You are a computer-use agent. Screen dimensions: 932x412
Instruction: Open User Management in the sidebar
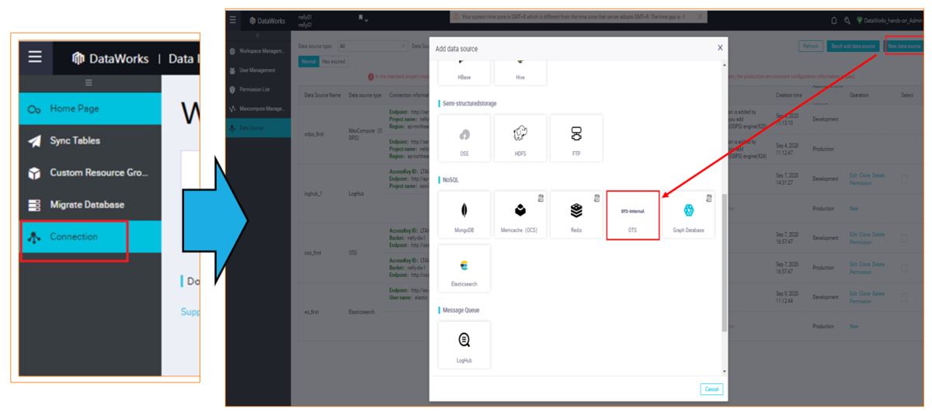click(x=258, y=70)
